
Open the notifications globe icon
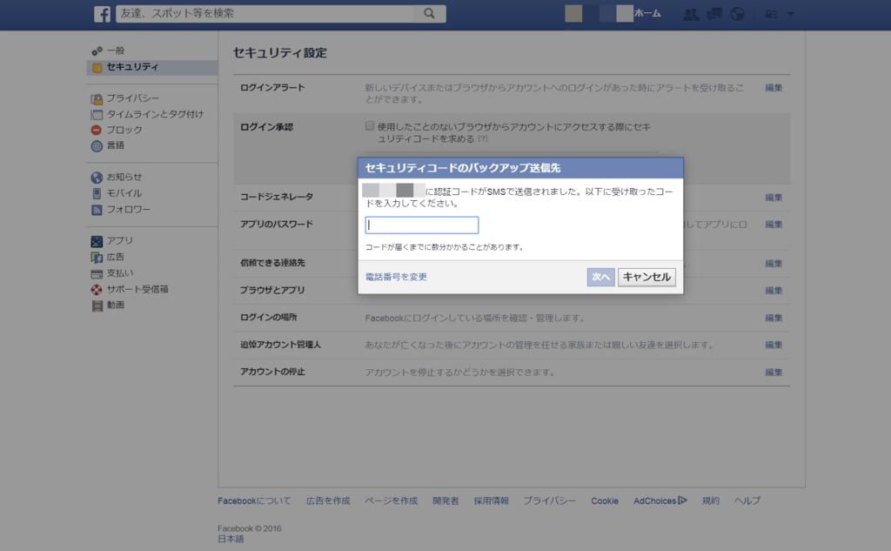[x=737, y=14]
